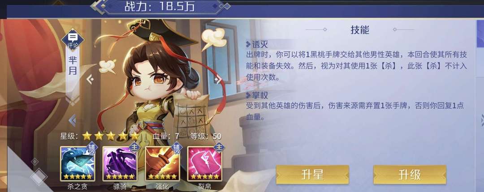484x192 pixels.
Task: Select the 强化 sword skill icon
Action: [x=162, y=163]
